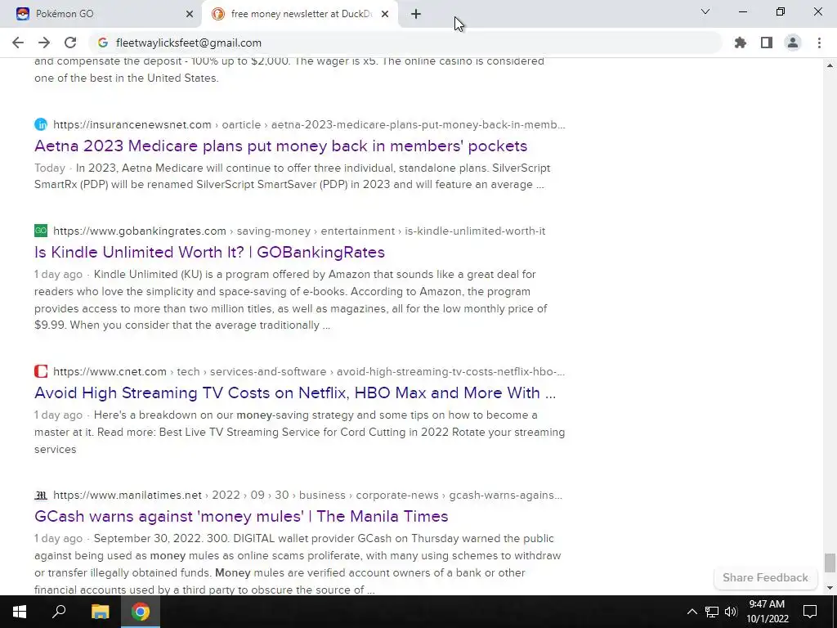Image resolution: width=837 pixels, height=628 pixels.
Task: Click the insurancenewsnet favicon
Action: (41, 124)
